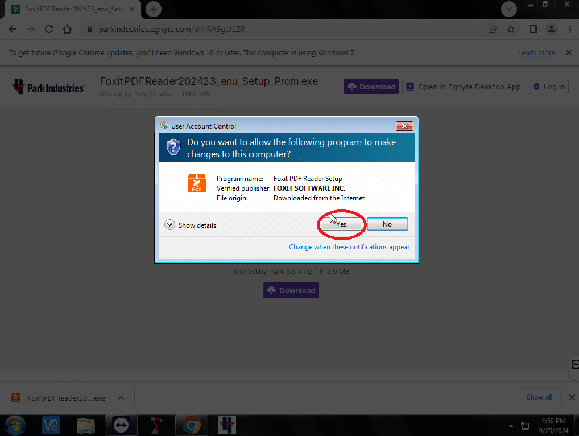Toggle the Chrome side panel icon
The width and height of the screenshot is (579, 436).
533,29
